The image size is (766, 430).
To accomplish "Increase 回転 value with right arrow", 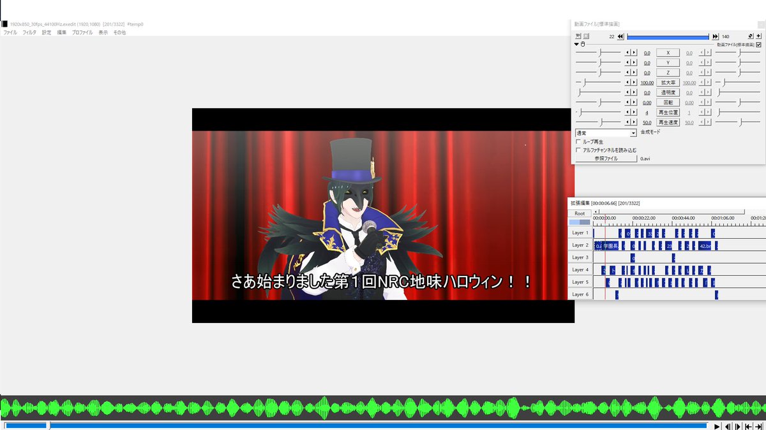I will [x=634, y=103].
